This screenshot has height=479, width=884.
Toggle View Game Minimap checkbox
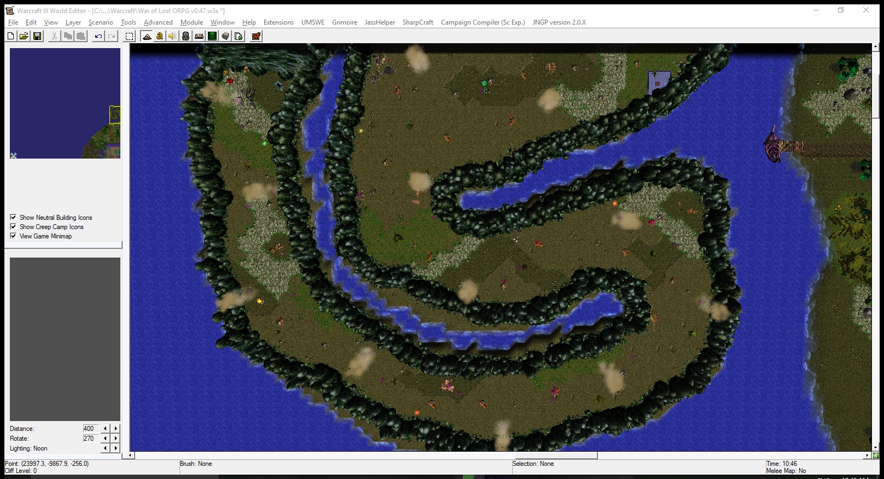13,236
